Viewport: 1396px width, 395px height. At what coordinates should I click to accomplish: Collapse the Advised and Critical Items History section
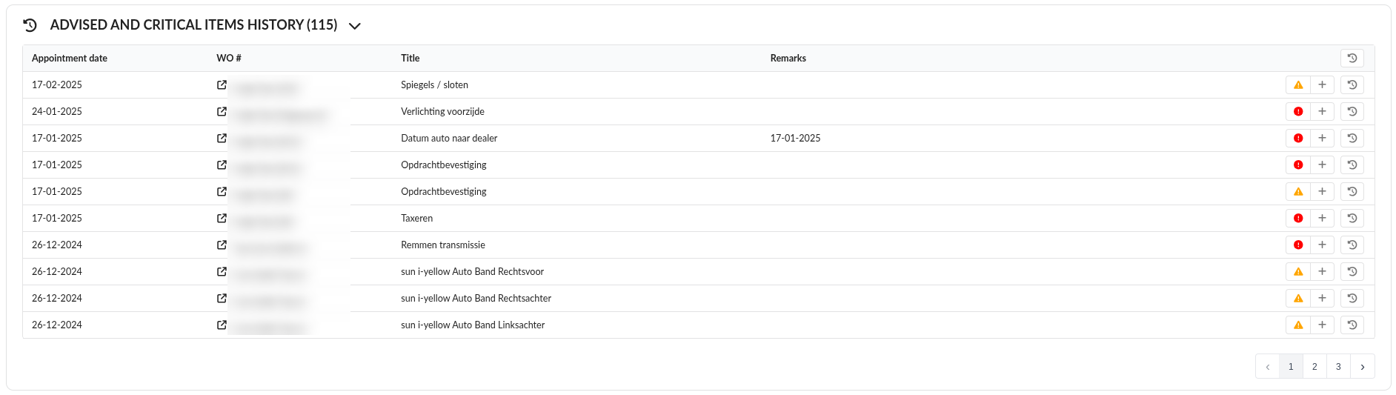[x=355, y=26]
